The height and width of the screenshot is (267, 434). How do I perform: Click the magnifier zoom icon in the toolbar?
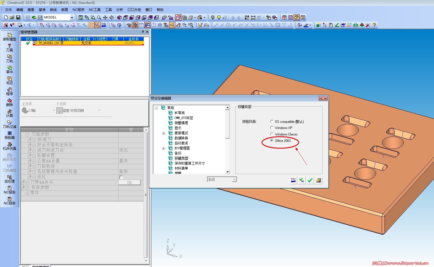(x=99, y=17)
